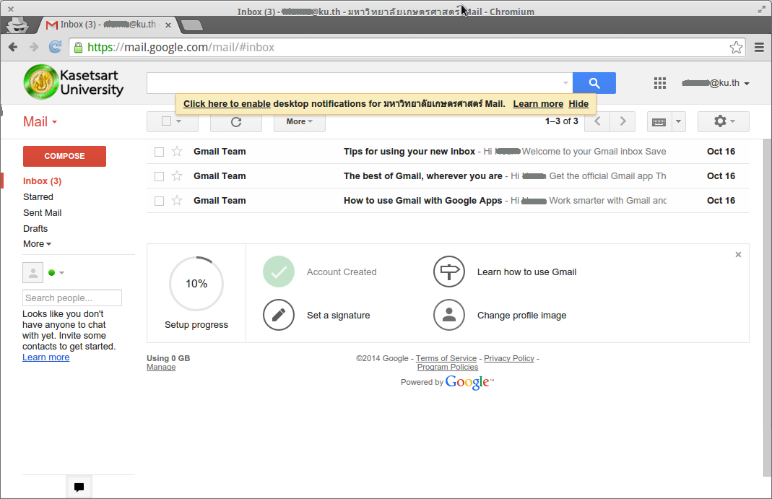
Task: Tick the select-all checkbox in toolbar
Action: point(166,121)
